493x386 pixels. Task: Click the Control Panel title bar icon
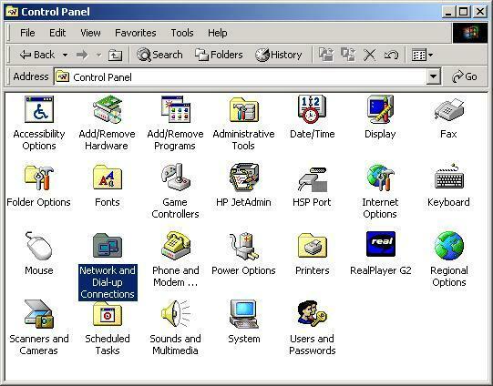click(12, 12)
